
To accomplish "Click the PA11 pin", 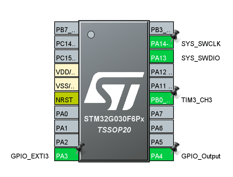I will point(162,84).
